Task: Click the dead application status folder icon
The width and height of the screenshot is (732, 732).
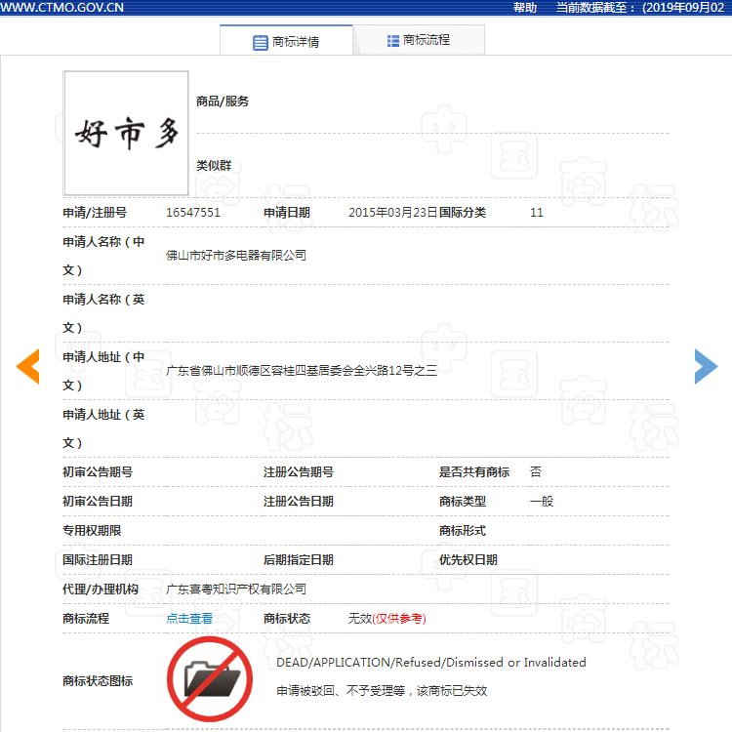Action: pos(210,678)
